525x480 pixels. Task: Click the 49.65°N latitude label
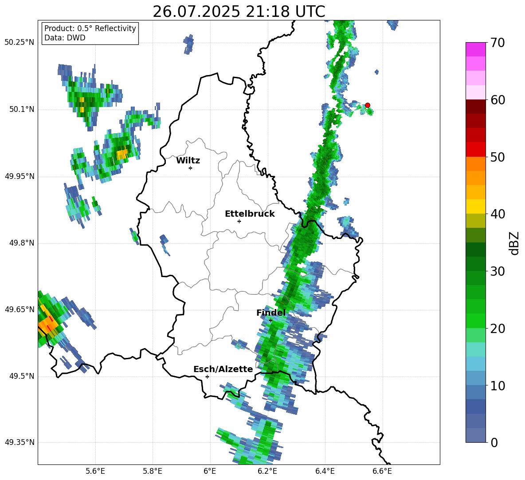click(20, 309)
